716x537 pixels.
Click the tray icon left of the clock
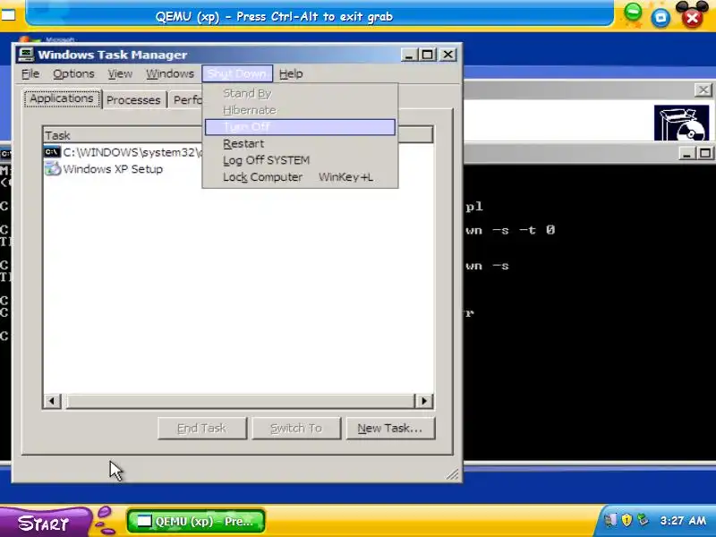(643, 520)
